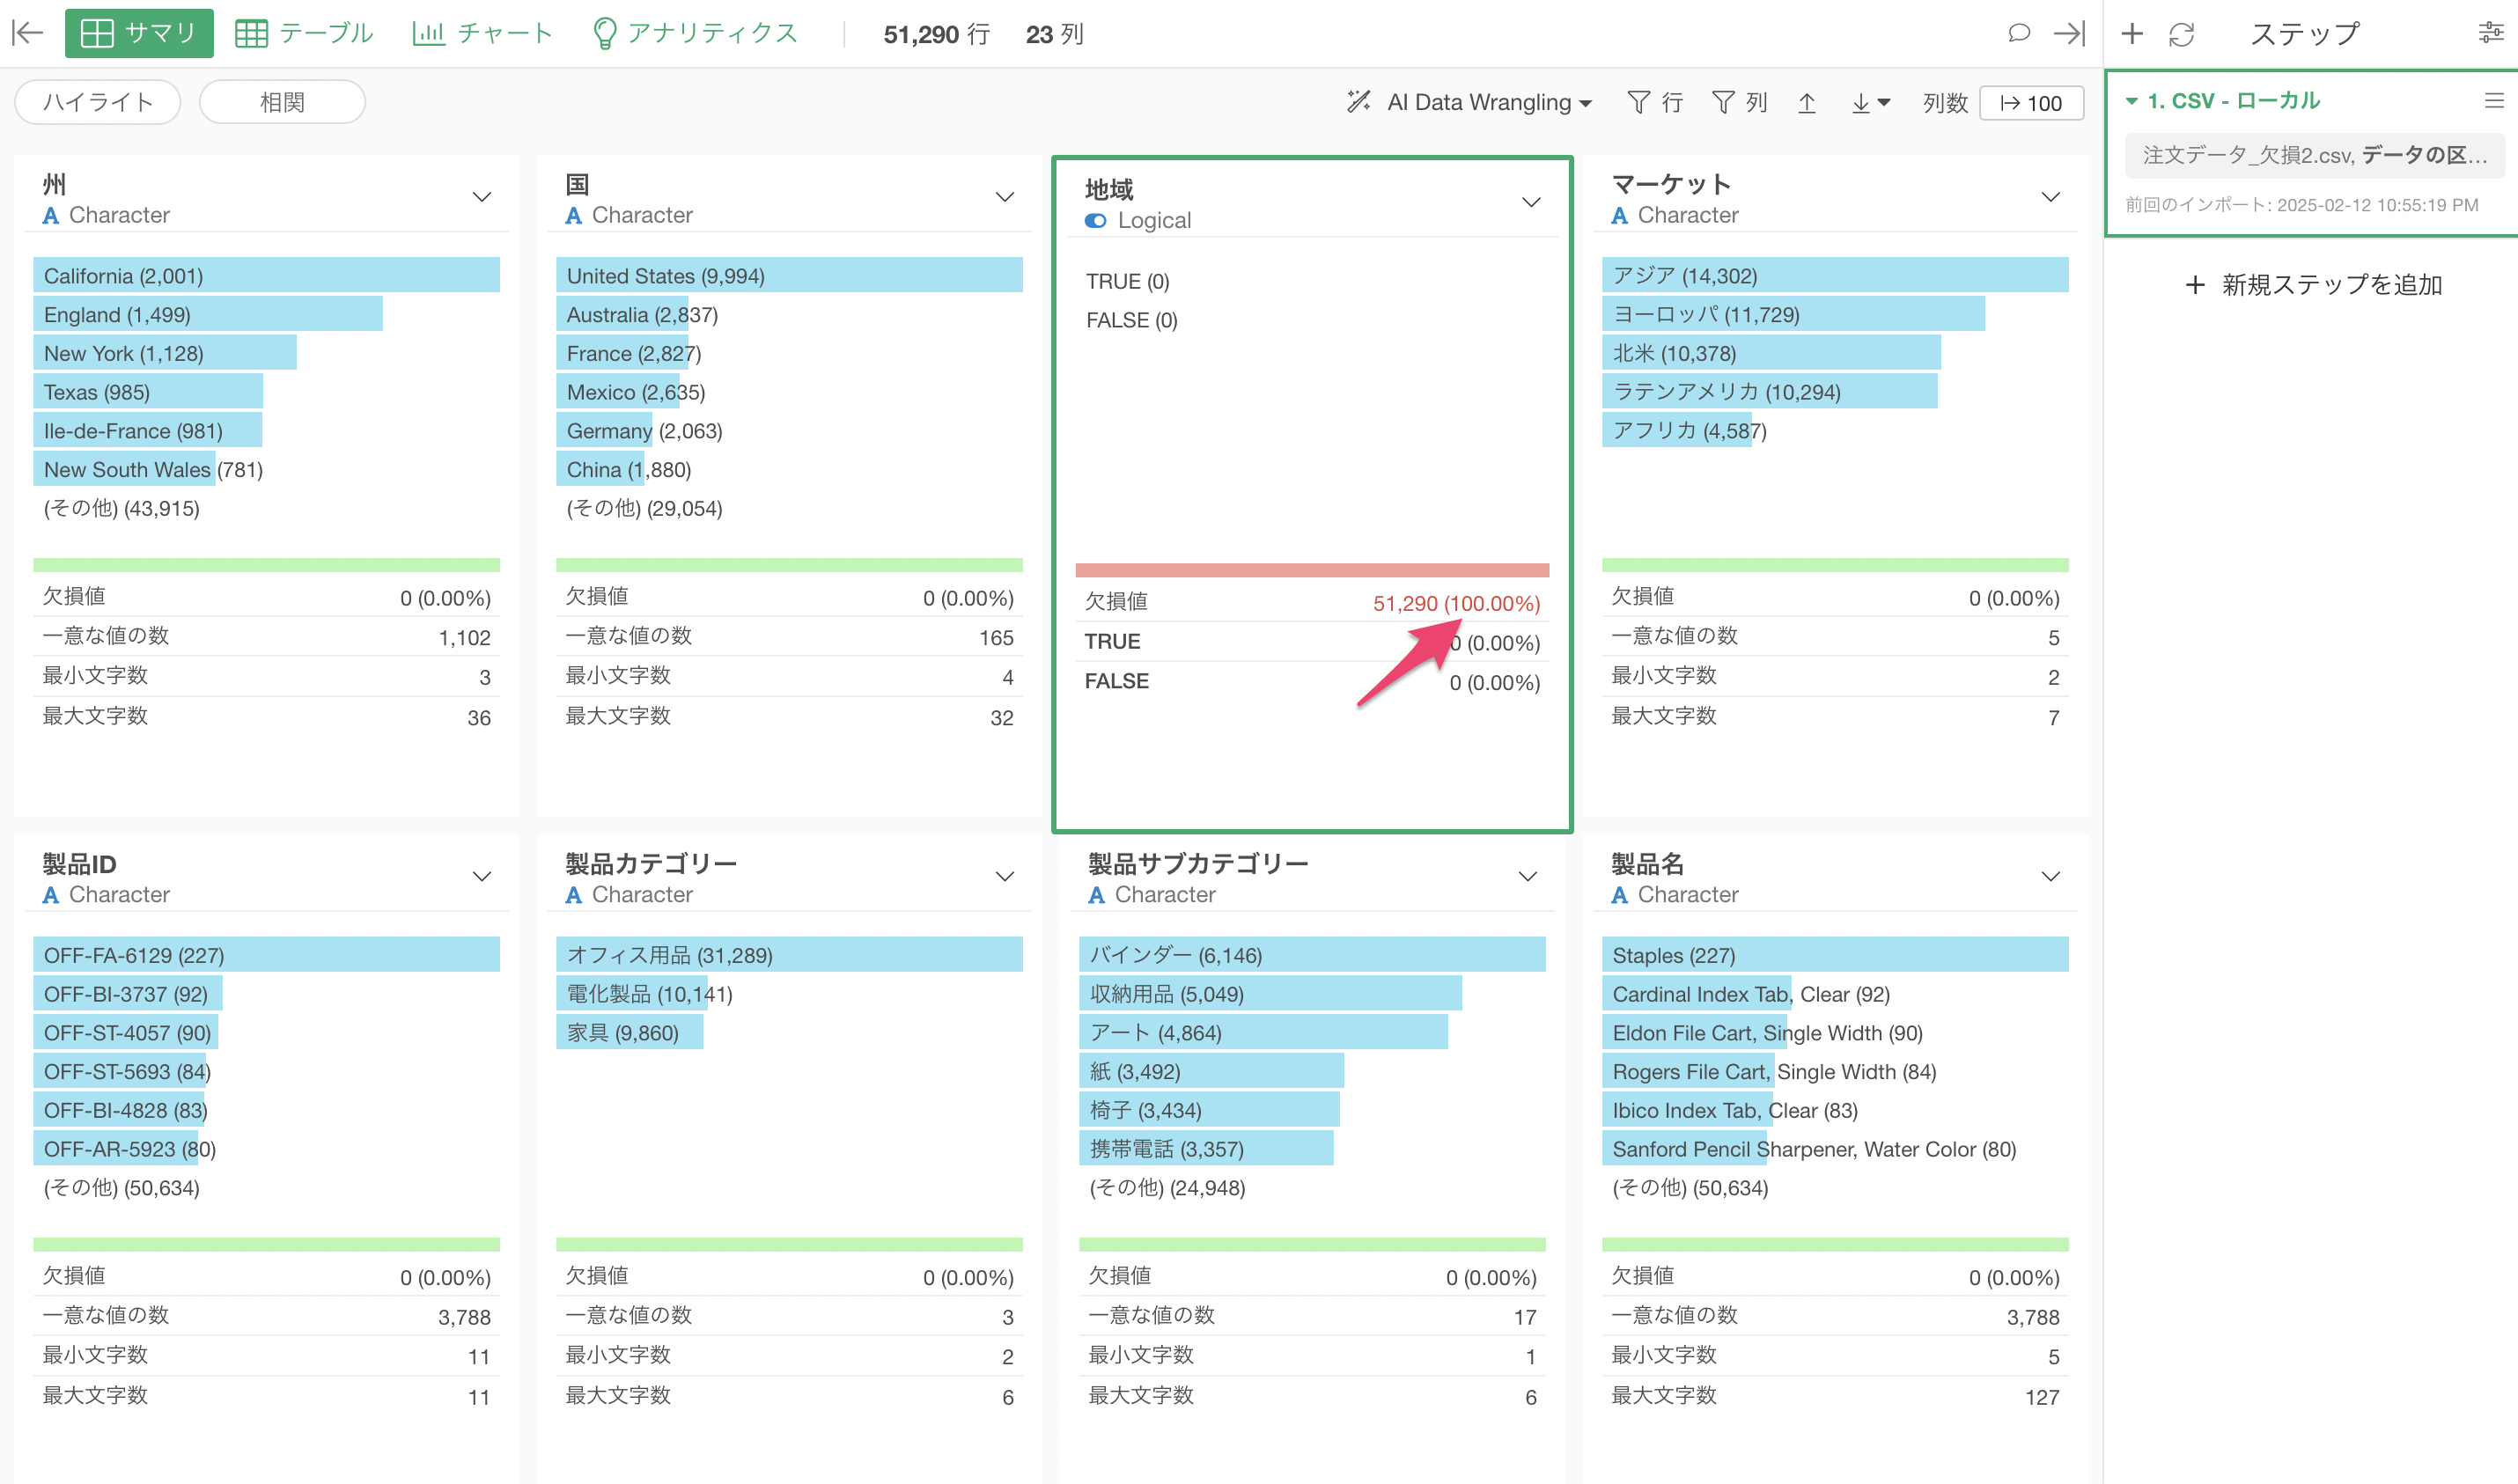The image size is (2518, 1484).
Task: Select the California bar in 州
Action: (266, 275)
